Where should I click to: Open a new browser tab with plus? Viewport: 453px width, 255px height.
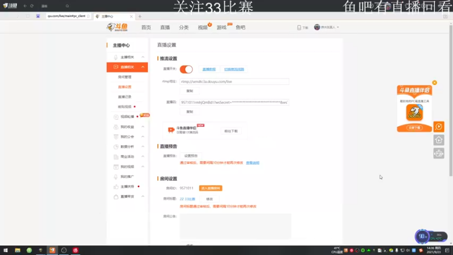(x=140, y=16)
